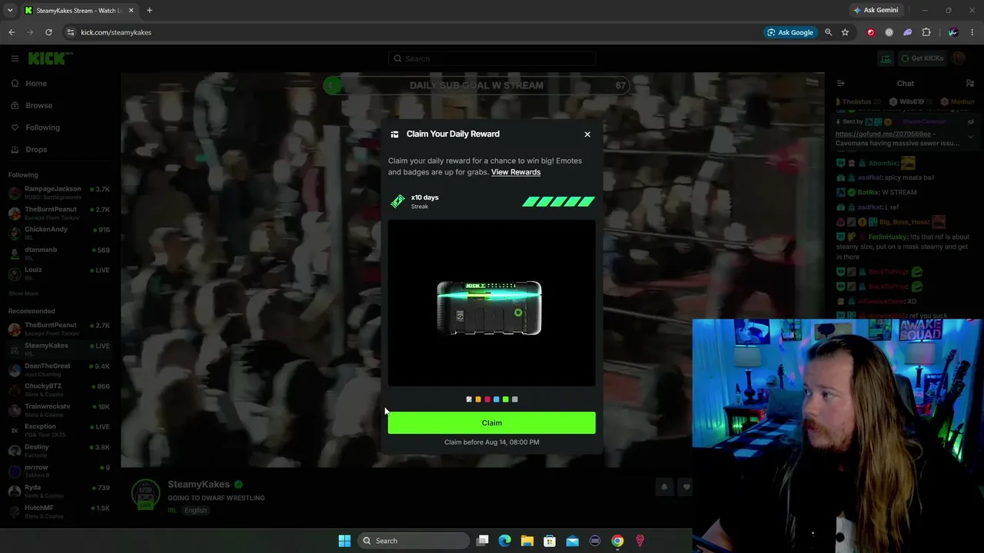Screen dimensions: 984x553
Task: Collapse the Chat panel
Action: pos(840,84)
